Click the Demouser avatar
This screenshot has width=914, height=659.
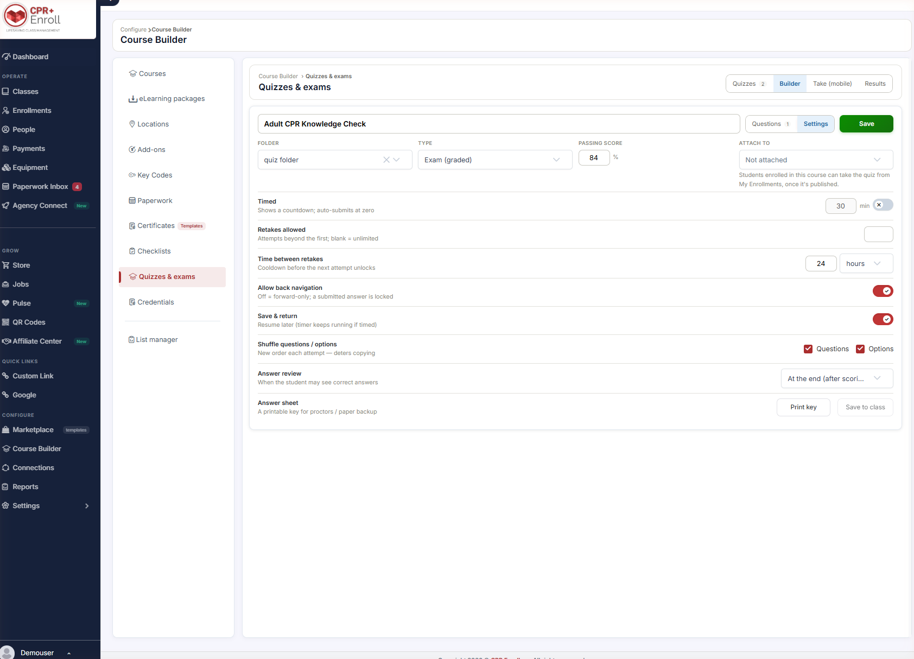tap(7, 652)
